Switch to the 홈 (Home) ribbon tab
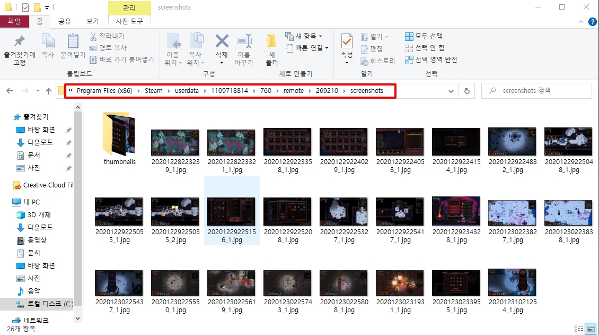The height and width of the screenshot is (335, 599). click(x=40, y=21)
